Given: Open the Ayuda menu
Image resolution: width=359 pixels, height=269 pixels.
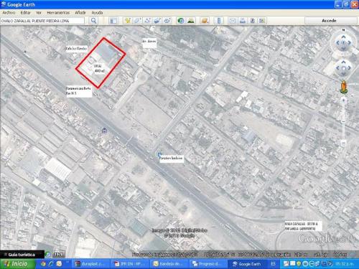Looking at the screenshot, I should tap(97, 13).
